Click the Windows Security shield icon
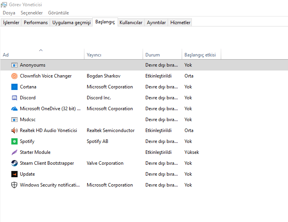288x222 pixels. coord(14,185)
